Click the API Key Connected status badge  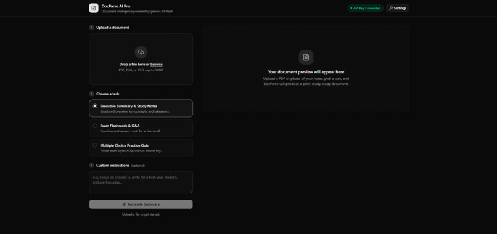(365, 8)
